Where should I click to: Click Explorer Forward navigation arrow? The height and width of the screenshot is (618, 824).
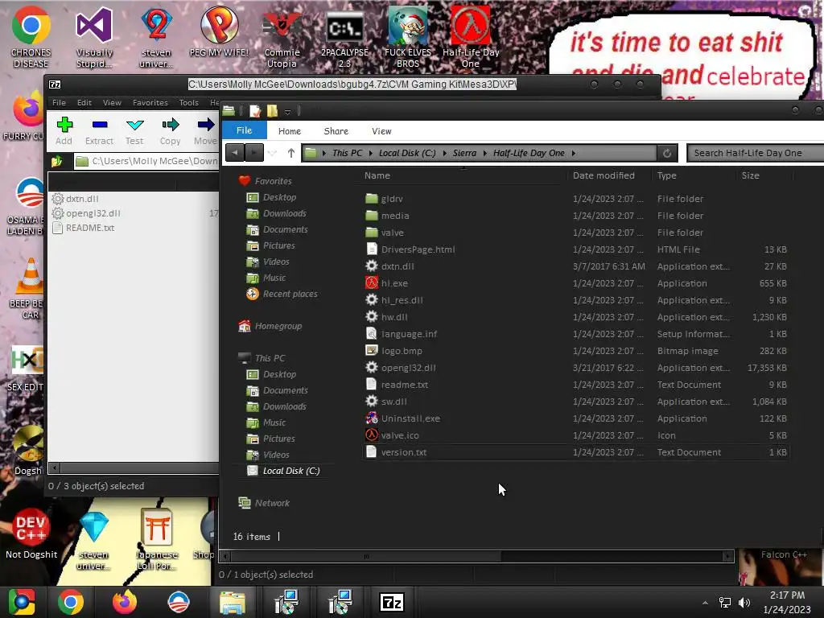[x=254, y=153]
